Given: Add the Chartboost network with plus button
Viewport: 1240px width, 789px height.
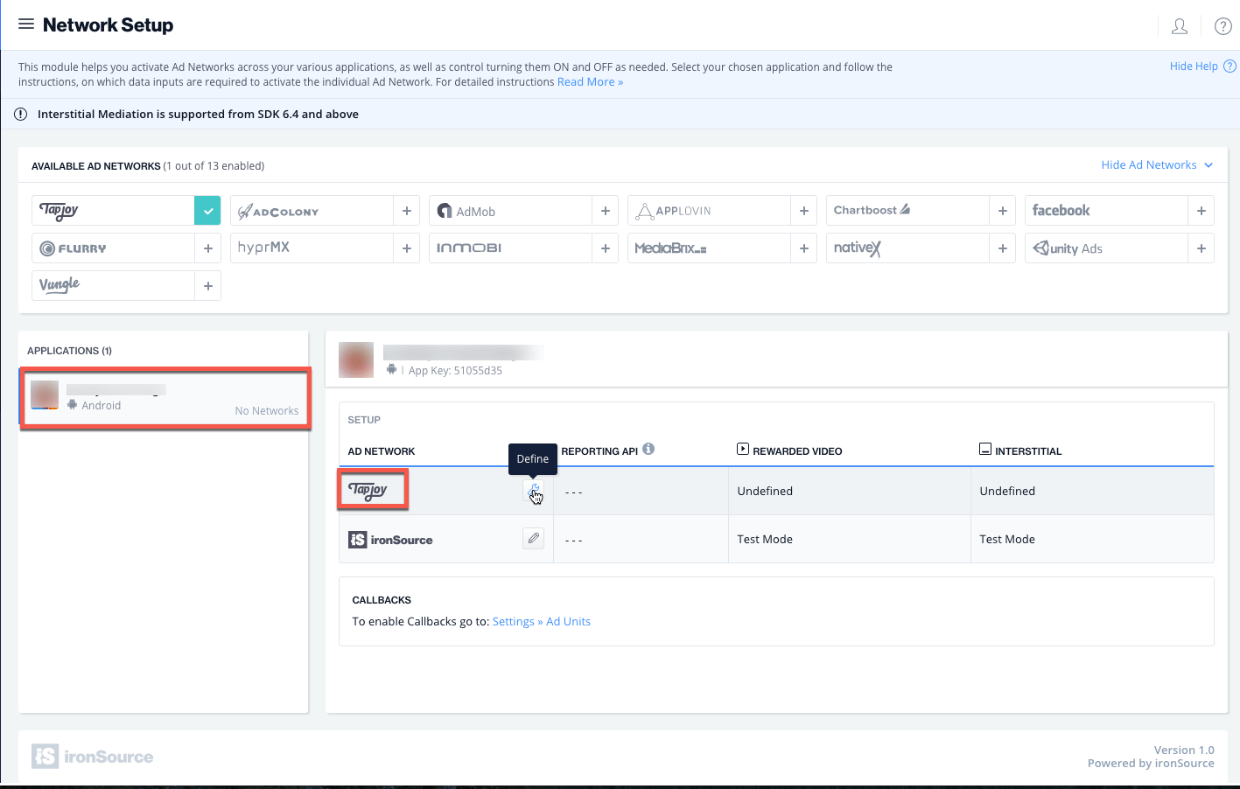Looking at the screenshot, I should point(1002,211).
